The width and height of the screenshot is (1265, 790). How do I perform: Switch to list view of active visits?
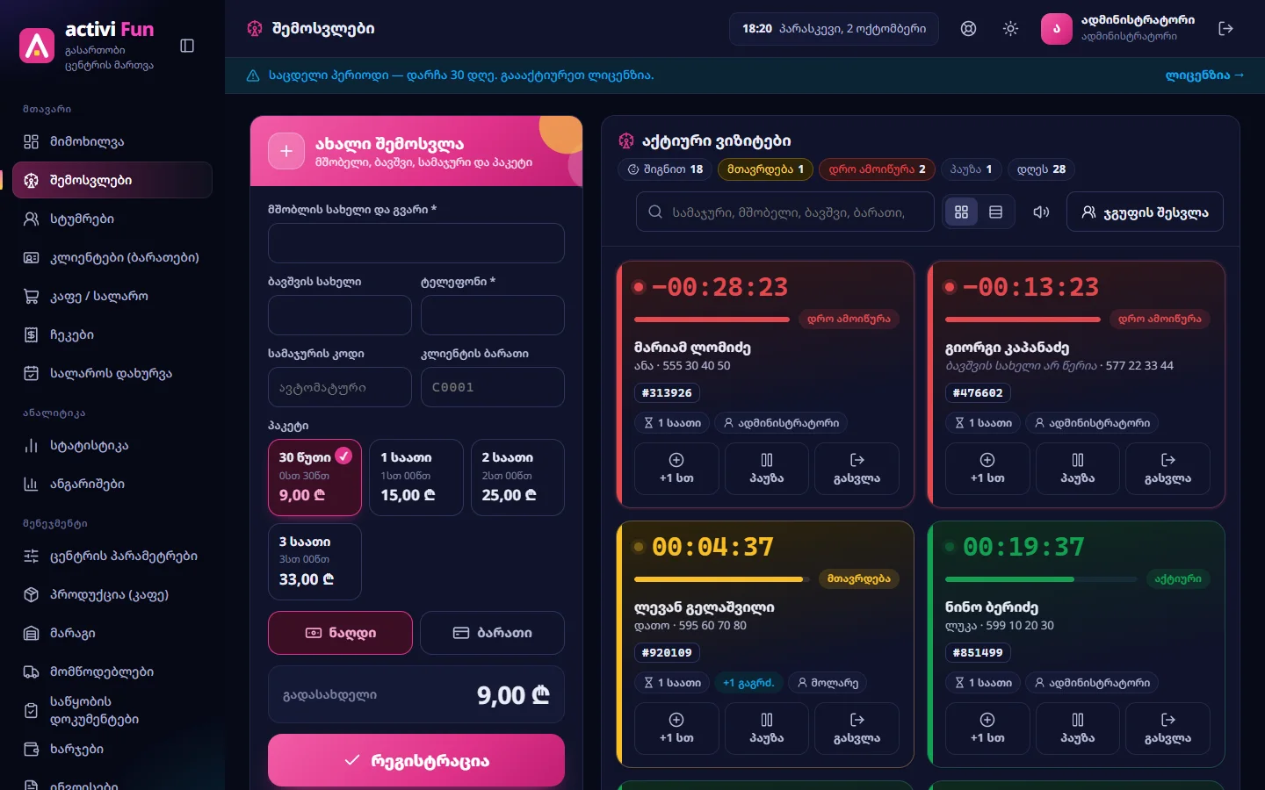point(995,212)
